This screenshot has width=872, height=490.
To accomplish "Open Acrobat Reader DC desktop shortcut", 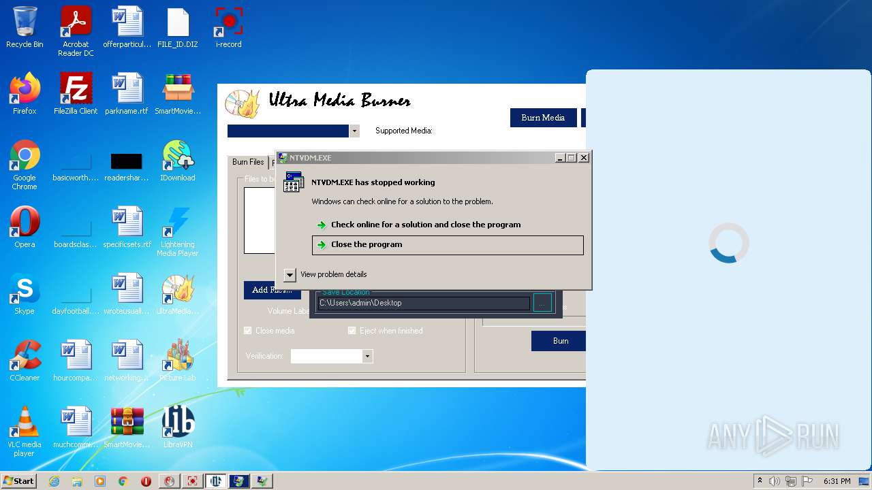I will [76, 31].
